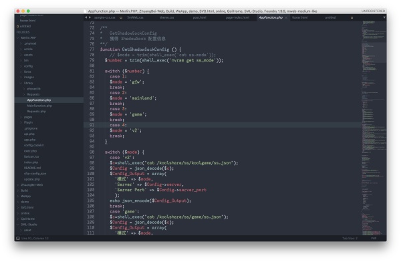Close the AppFunction.php tab
The width and height of the screenshot is (401, 262).
tap(286, 17)
